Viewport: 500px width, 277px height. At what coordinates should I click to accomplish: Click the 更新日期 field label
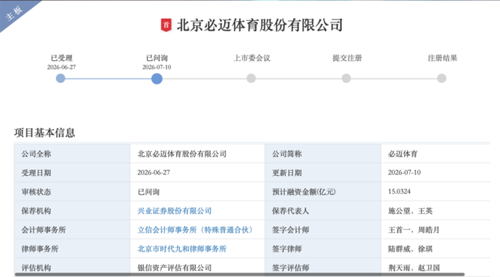(x=286, y=173)
